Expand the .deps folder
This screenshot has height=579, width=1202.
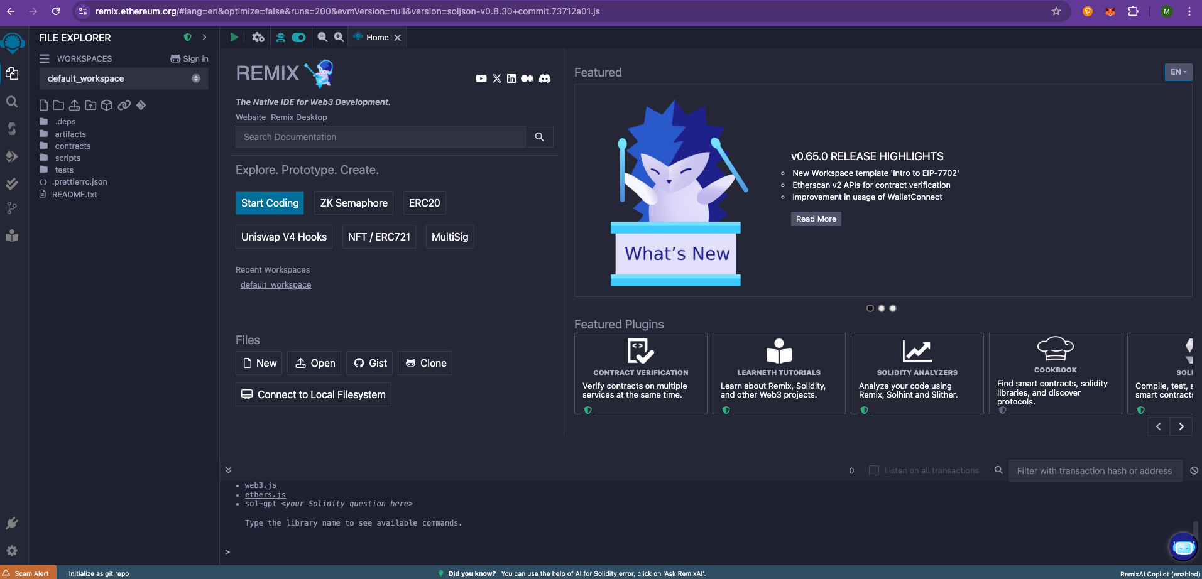(65, 122)
